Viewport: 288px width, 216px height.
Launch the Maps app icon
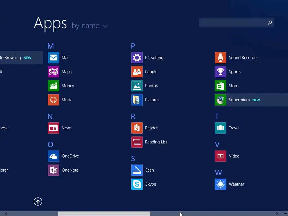point(53,72)
